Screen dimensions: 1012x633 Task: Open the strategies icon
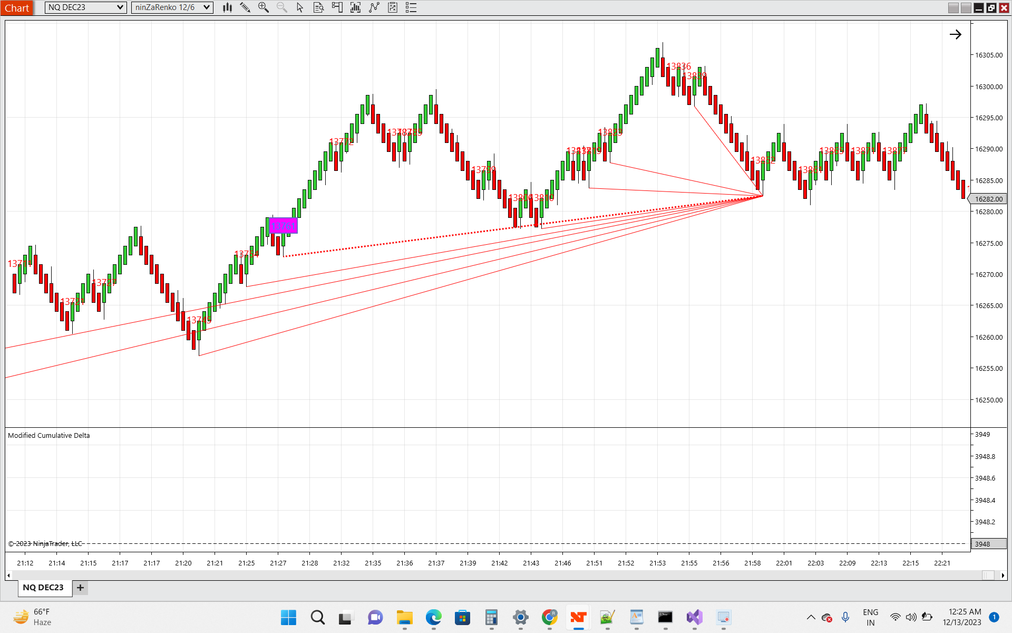(393, 7)
